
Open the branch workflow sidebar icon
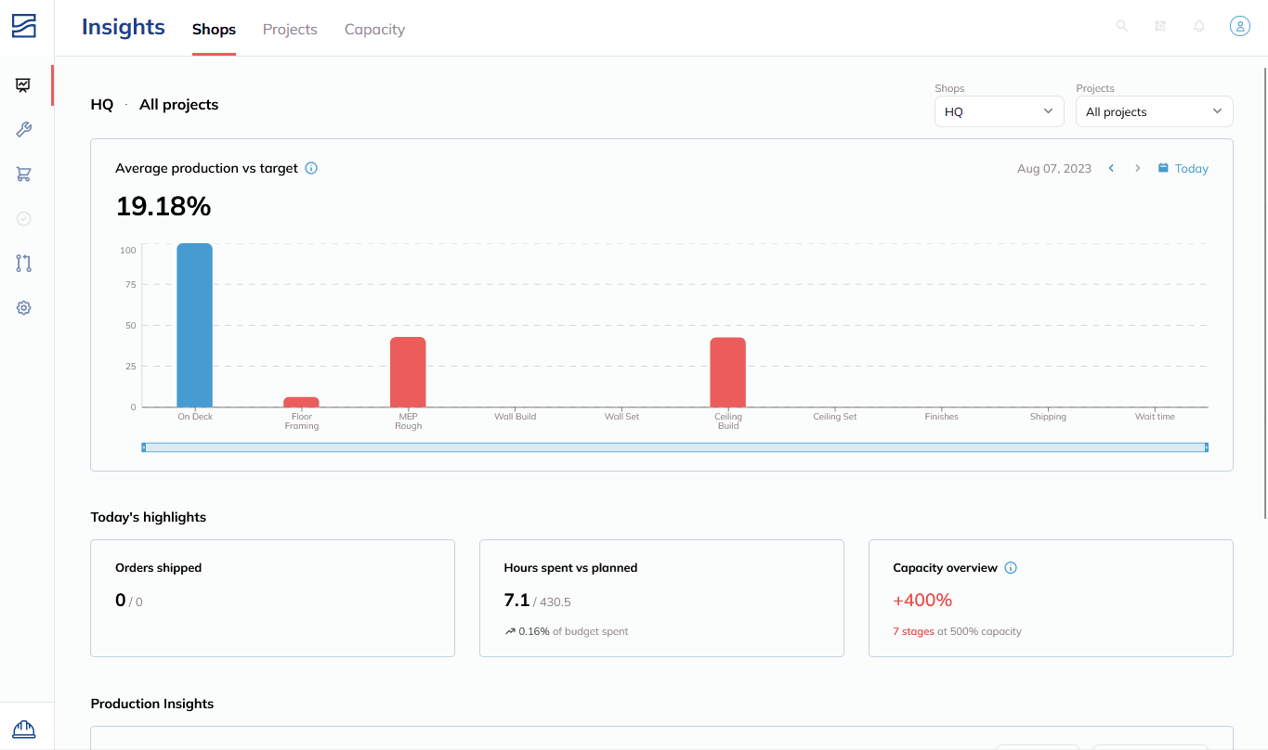tap(24, 264)
